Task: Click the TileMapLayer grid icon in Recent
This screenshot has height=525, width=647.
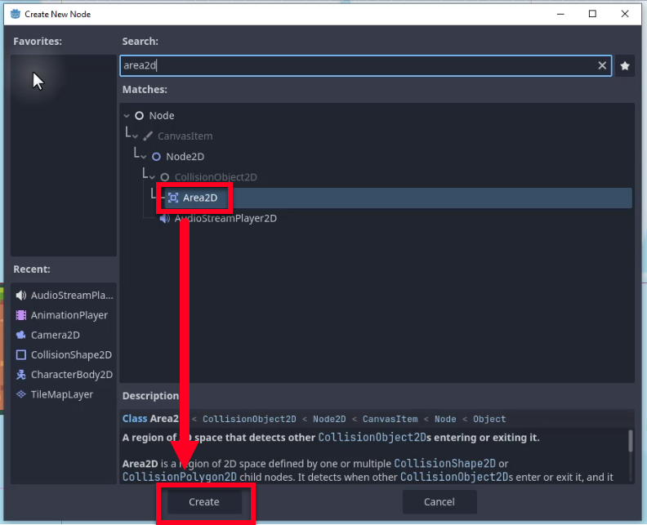Action: coord(20,394)
